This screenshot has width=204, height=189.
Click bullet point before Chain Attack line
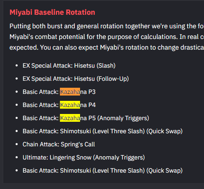pos(17,144)
